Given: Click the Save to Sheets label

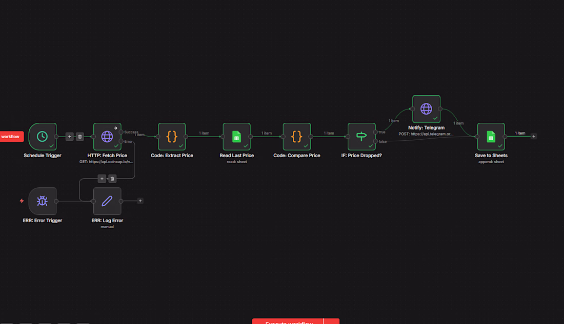Looking at the screenshot, I should pyautogui.click(x=491, y=156).
